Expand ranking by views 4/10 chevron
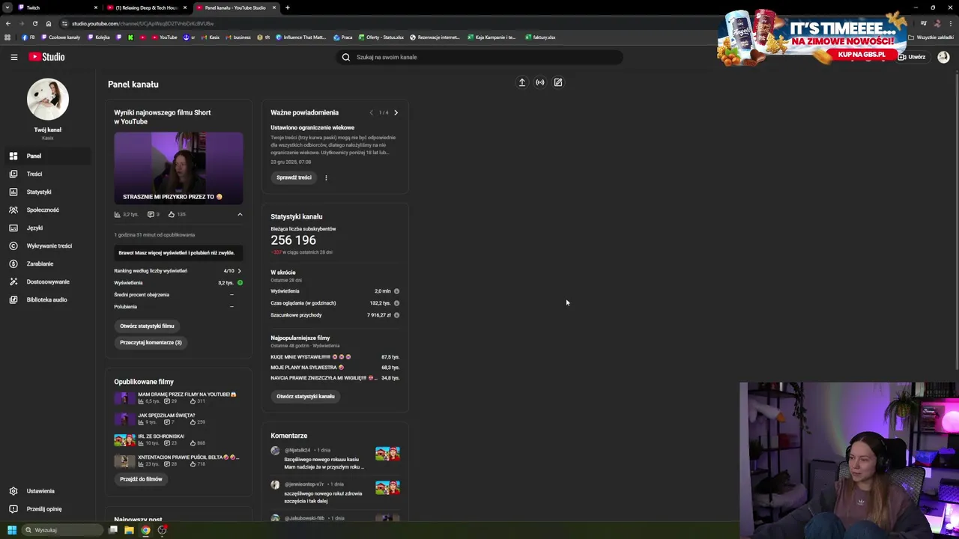959x539 pixels. pyautogui.click(x=239, y=271)
